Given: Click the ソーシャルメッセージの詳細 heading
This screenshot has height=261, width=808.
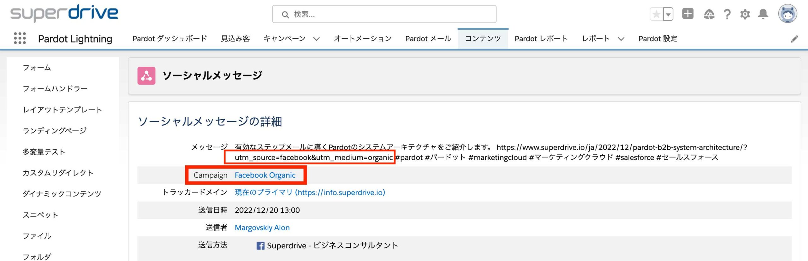Looking at the screenshot, I should [x=210, y=121].
